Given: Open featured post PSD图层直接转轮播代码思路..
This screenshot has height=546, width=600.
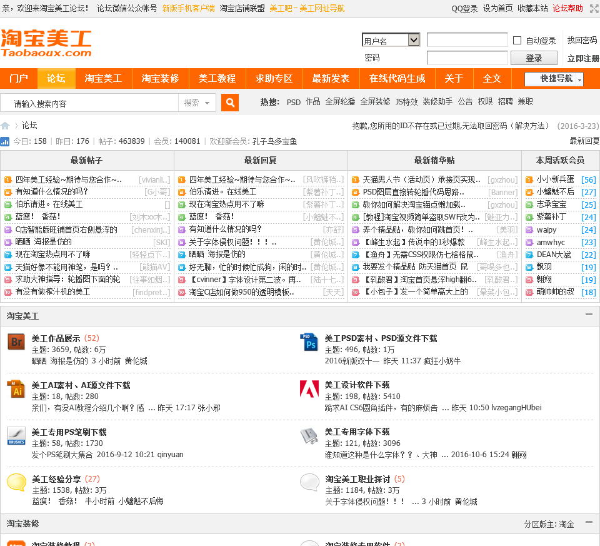Looking at the screenshot, I should point(414,192).
